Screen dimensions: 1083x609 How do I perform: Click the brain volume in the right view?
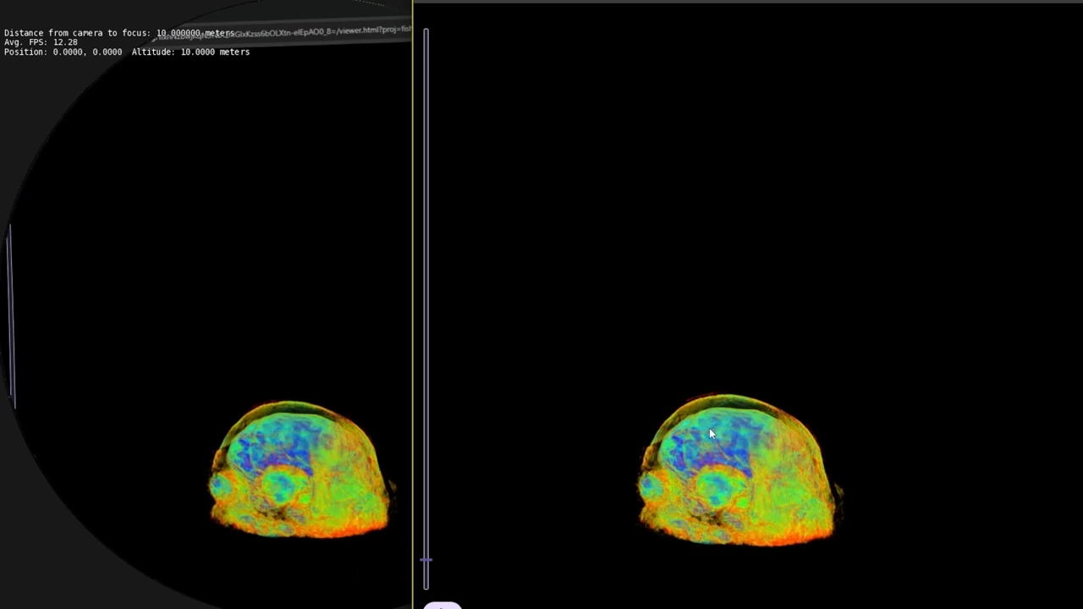[x=738, y=470]
